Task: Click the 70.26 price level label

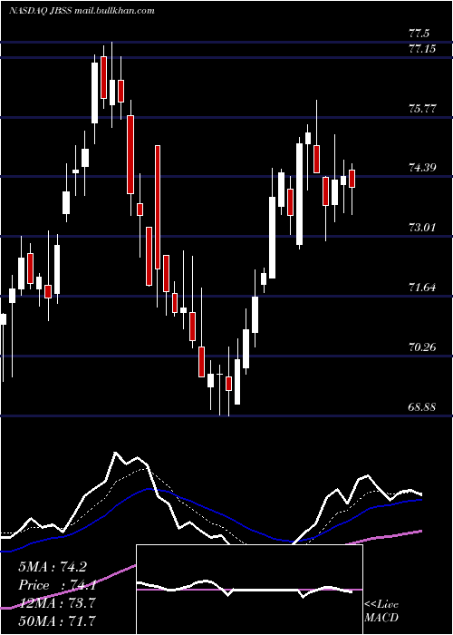Action: [x=422, y=347]
